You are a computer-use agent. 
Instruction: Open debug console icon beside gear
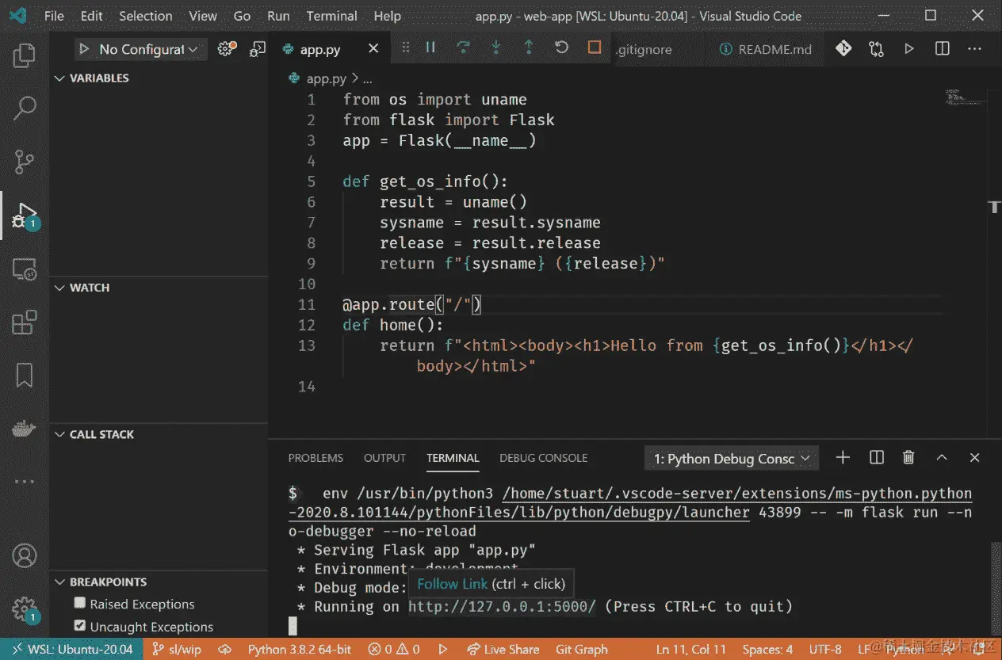point(257,49)
